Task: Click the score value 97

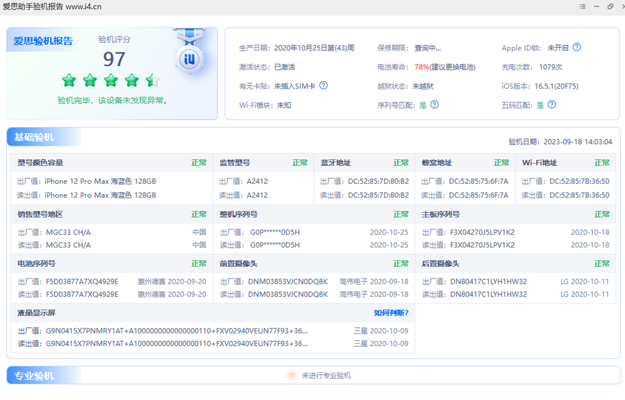Action: [x=115, y=60]
